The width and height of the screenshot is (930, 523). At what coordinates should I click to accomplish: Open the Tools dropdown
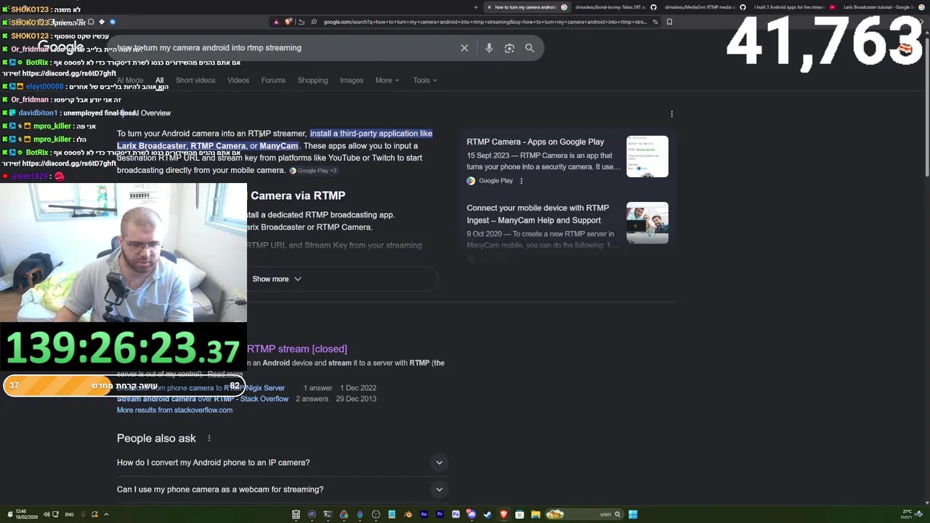424,81
